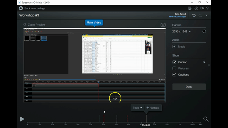Redo the last undone edit
This screenshot has height=128, width=228.
coord(200,15)
